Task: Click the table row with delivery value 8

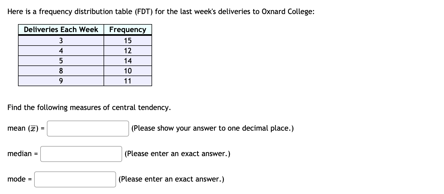Action: [x=61, y=70]
